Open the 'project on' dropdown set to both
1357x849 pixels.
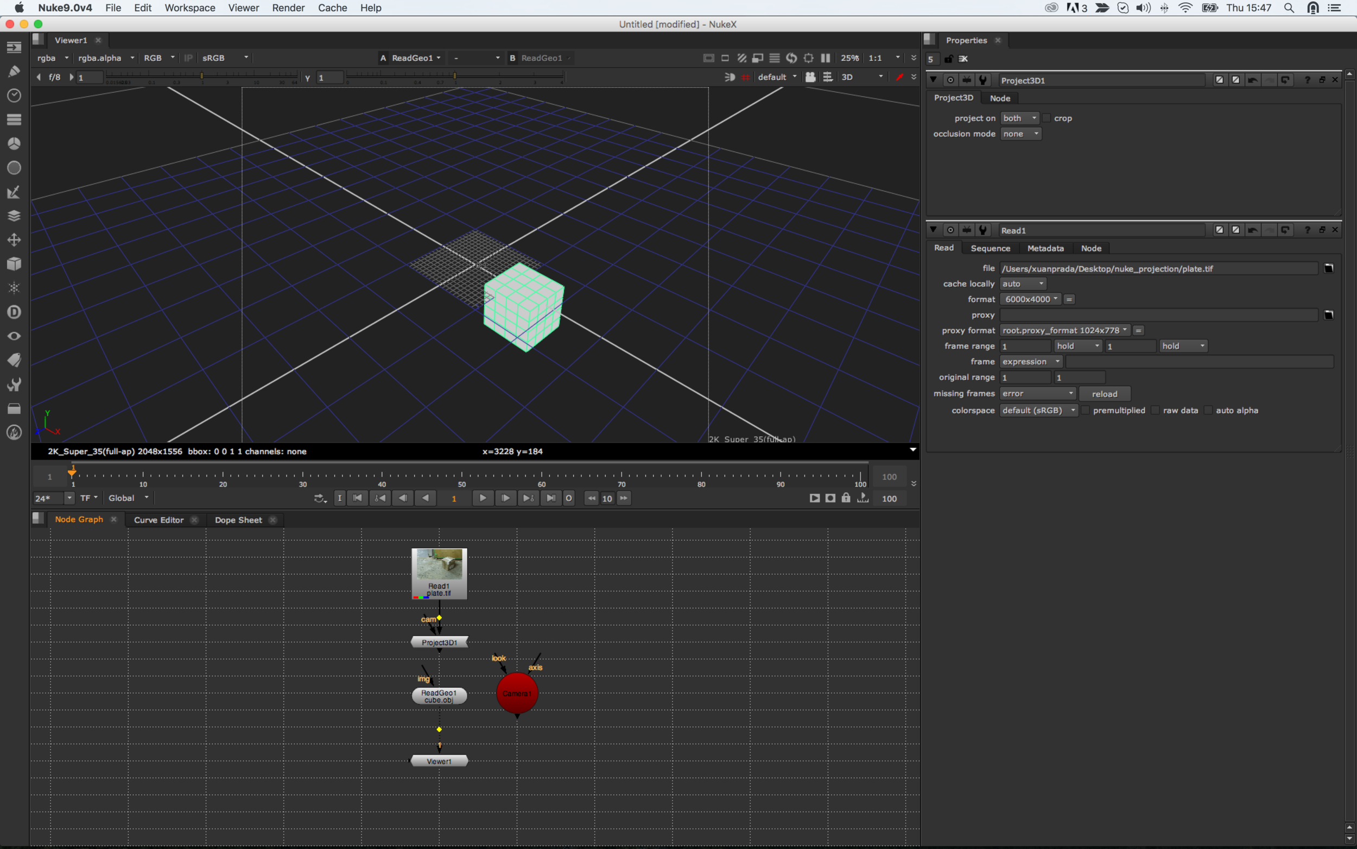1019,118
